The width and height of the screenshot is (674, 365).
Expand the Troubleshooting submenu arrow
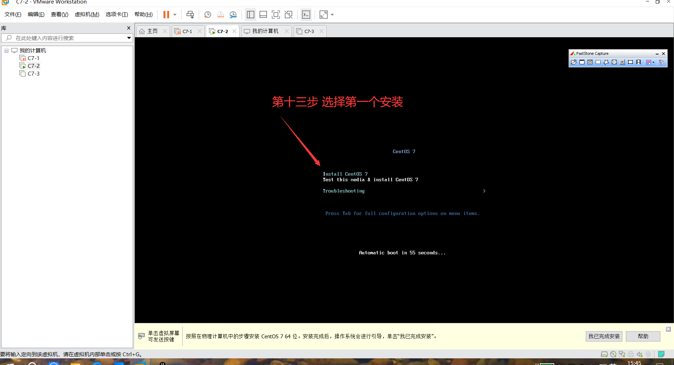click(x=484, y=191)
